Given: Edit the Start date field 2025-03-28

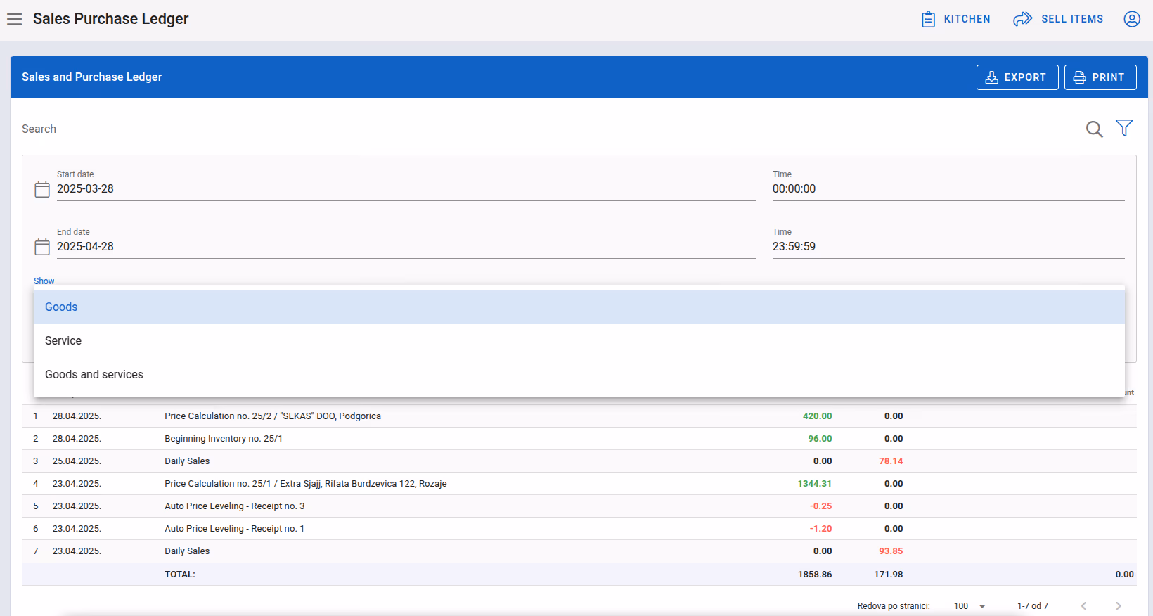Looking at the screenshot, I should pyautogui.click(x=406, y=189).
